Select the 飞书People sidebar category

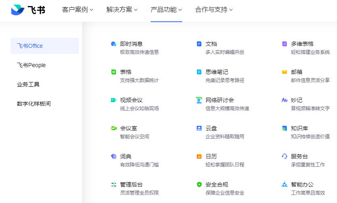[31, 65]
